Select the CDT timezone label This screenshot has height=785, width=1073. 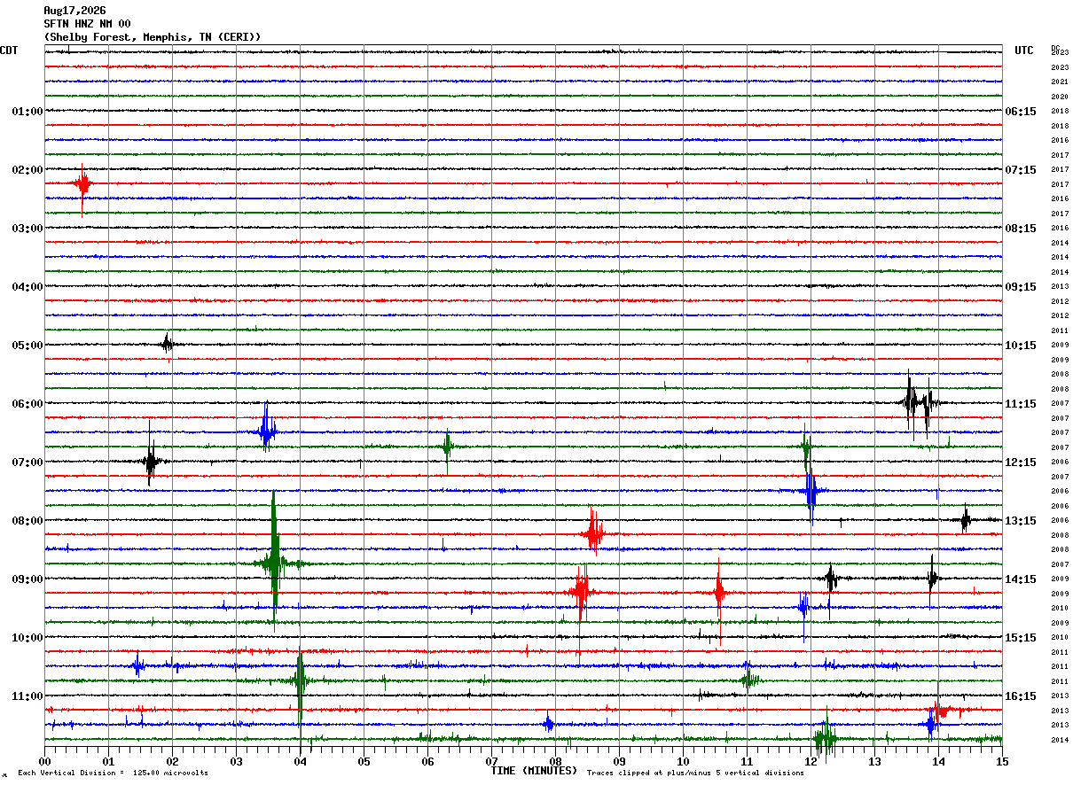point(9,51)
